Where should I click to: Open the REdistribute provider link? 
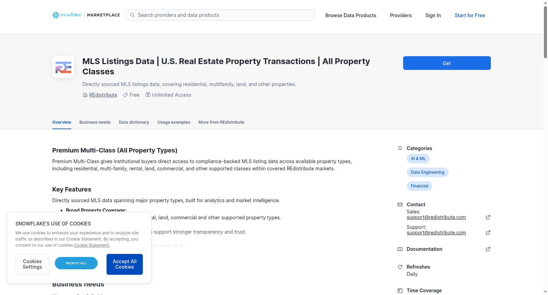pos(103,95)
